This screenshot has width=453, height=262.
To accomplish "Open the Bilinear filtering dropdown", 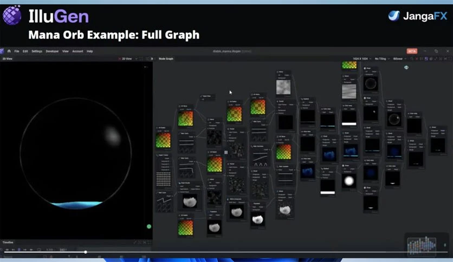I will point(399,58).
